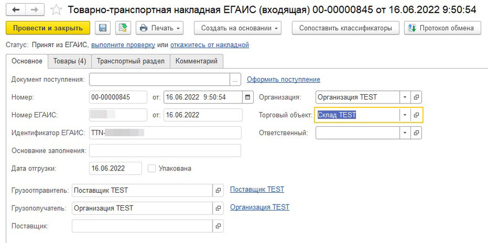
Task: Expand the Организация dropdown list
Action: [405, 97]
